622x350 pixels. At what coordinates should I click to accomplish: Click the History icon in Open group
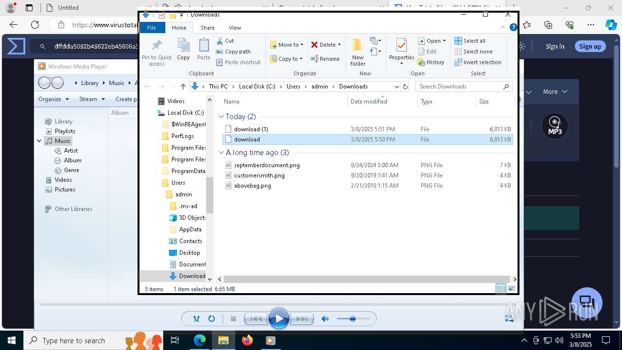tap(422, 62)
